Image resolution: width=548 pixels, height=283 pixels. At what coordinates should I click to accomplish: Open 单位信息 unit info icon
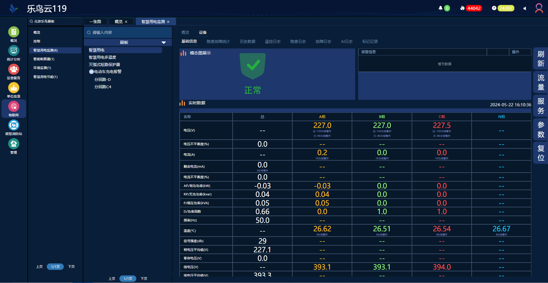click(13, 88)
